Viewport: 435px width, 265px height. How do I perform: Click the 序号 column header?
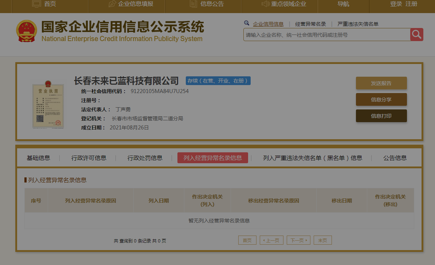point(36,201)
